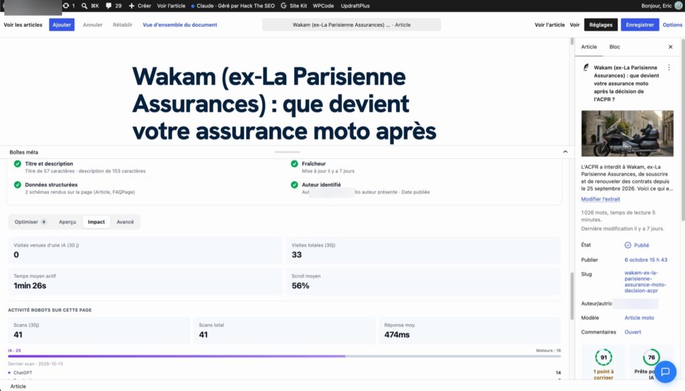Click the Titre et description check icon
Viewport: 685px width, 391px height.
17,164
